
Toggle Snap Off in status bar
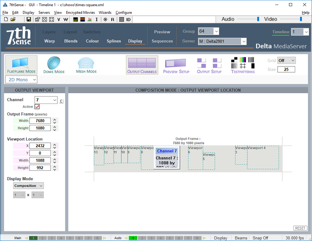[260, 238]
